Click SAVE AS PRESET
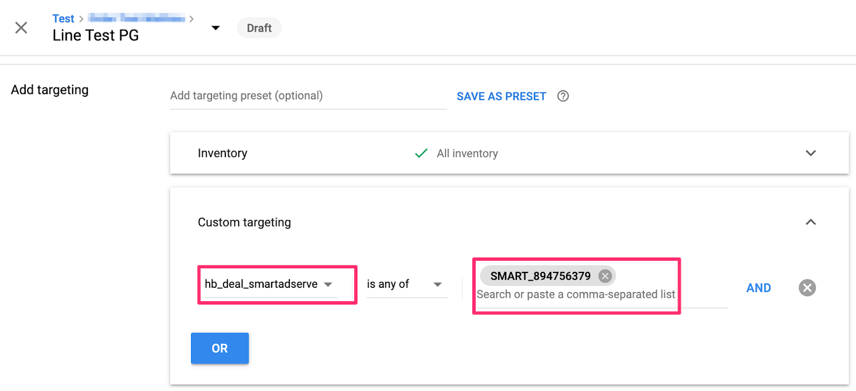The width and height of the screenshot is (856, 391). [501, 96]
